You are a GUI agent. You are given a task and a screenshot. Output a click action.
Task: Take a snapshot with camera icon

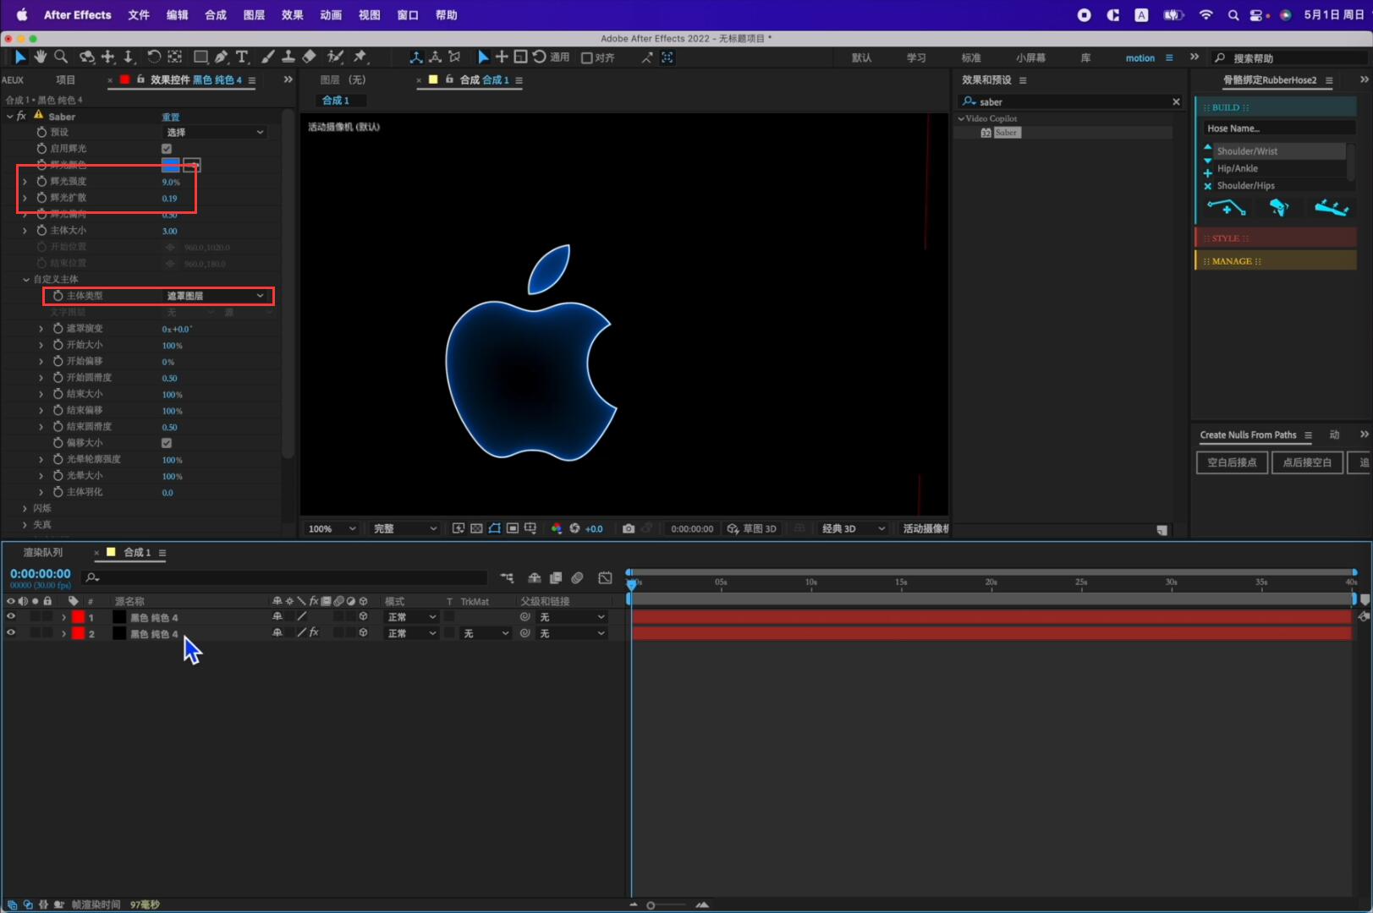pos(629,528)
